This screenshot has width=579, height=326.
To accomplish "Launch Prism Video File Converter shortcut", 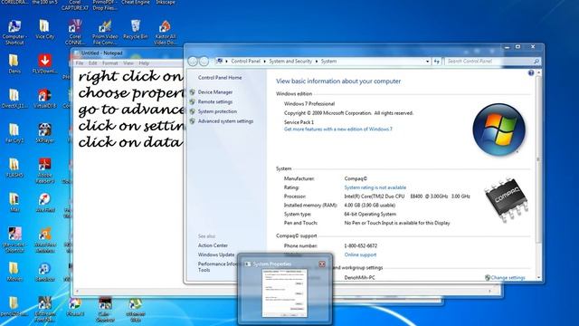I will (x=105, y=32).
